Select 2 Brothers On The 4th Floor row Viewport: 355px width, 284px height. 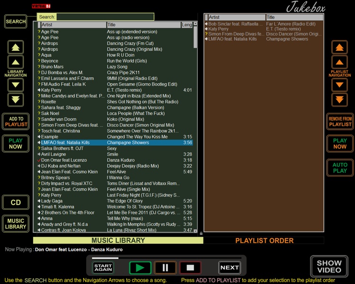click(115, 213)
